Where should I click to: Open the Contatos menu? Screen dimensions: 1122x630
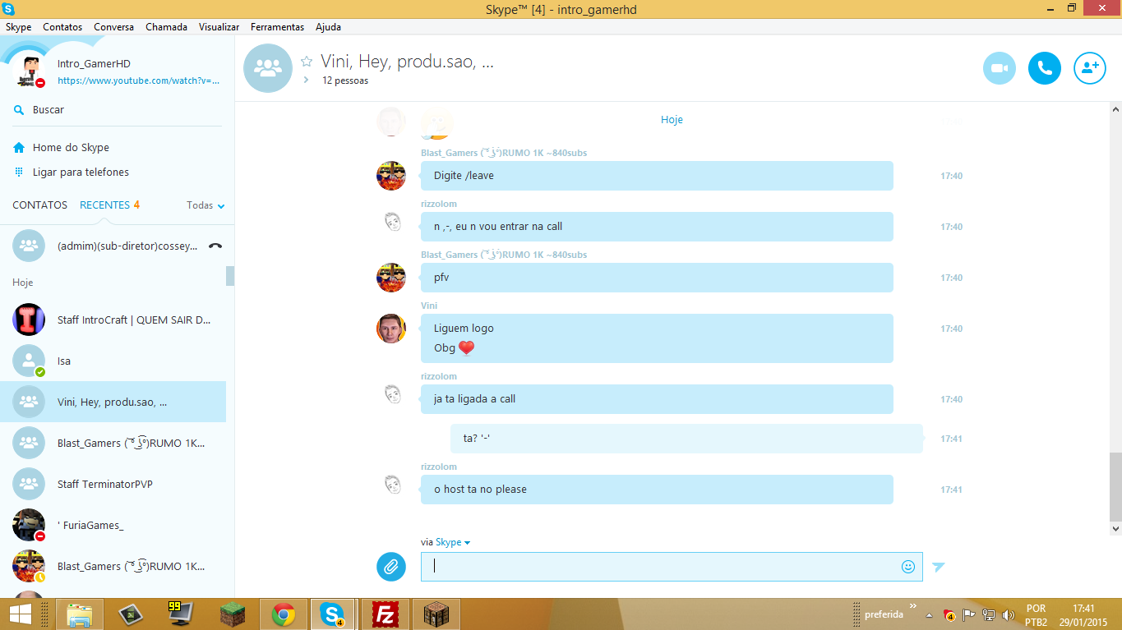62,27
